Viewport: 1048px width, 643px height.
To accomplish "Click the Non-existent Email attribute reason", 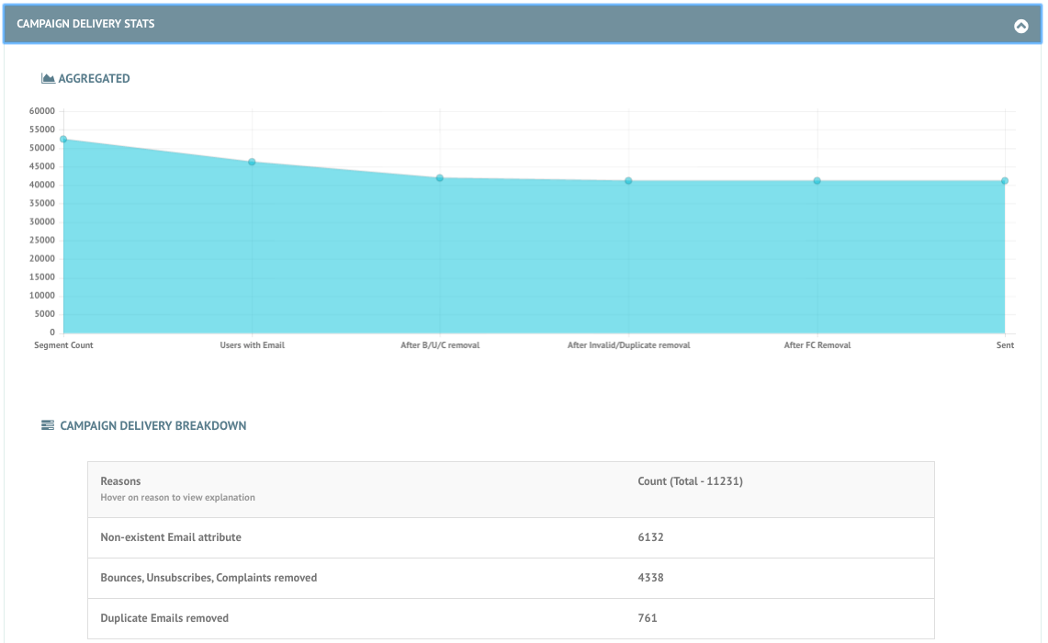I will [x=171, y=537].
